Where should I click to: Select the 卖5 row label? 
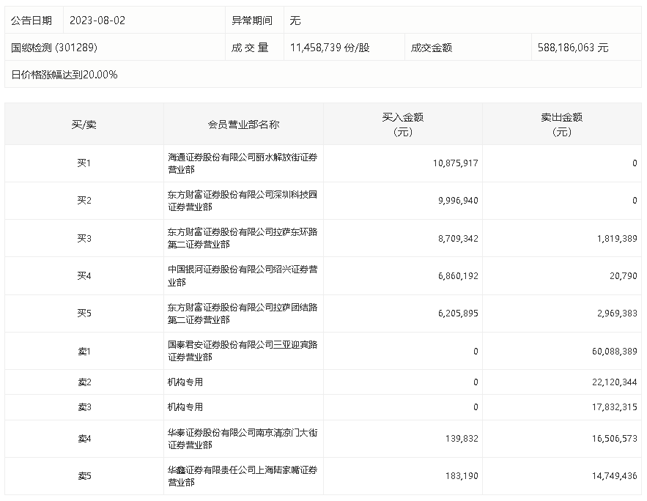[x=84, y=476]
